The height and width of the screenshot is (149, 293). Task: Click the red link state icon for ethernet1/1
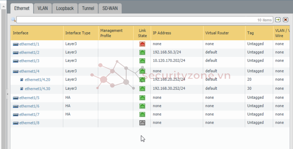tap(142, 44)
